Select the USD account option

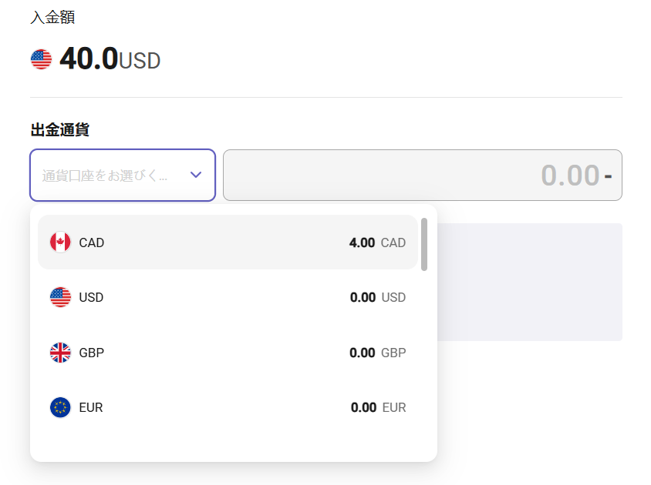click(x=228, y=297)
